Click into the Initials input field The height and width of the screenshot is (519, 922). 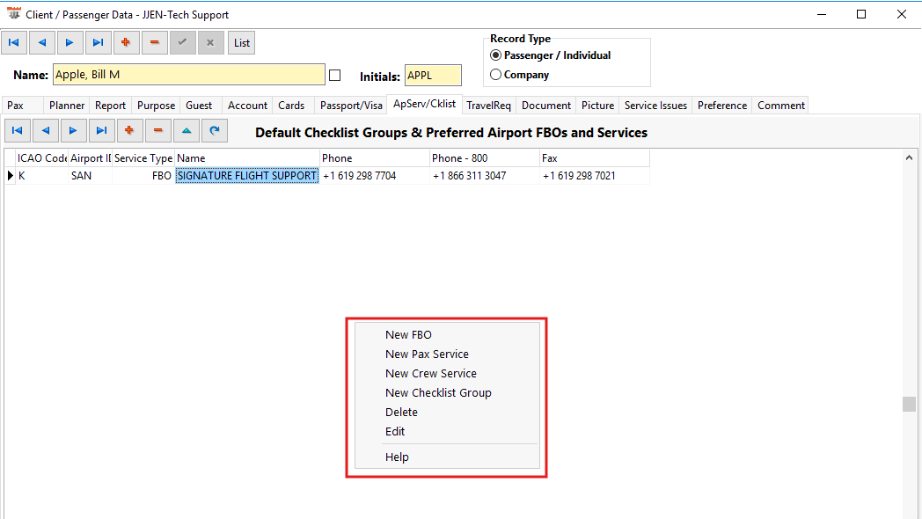pyautogui.click(x=432, y=75)
